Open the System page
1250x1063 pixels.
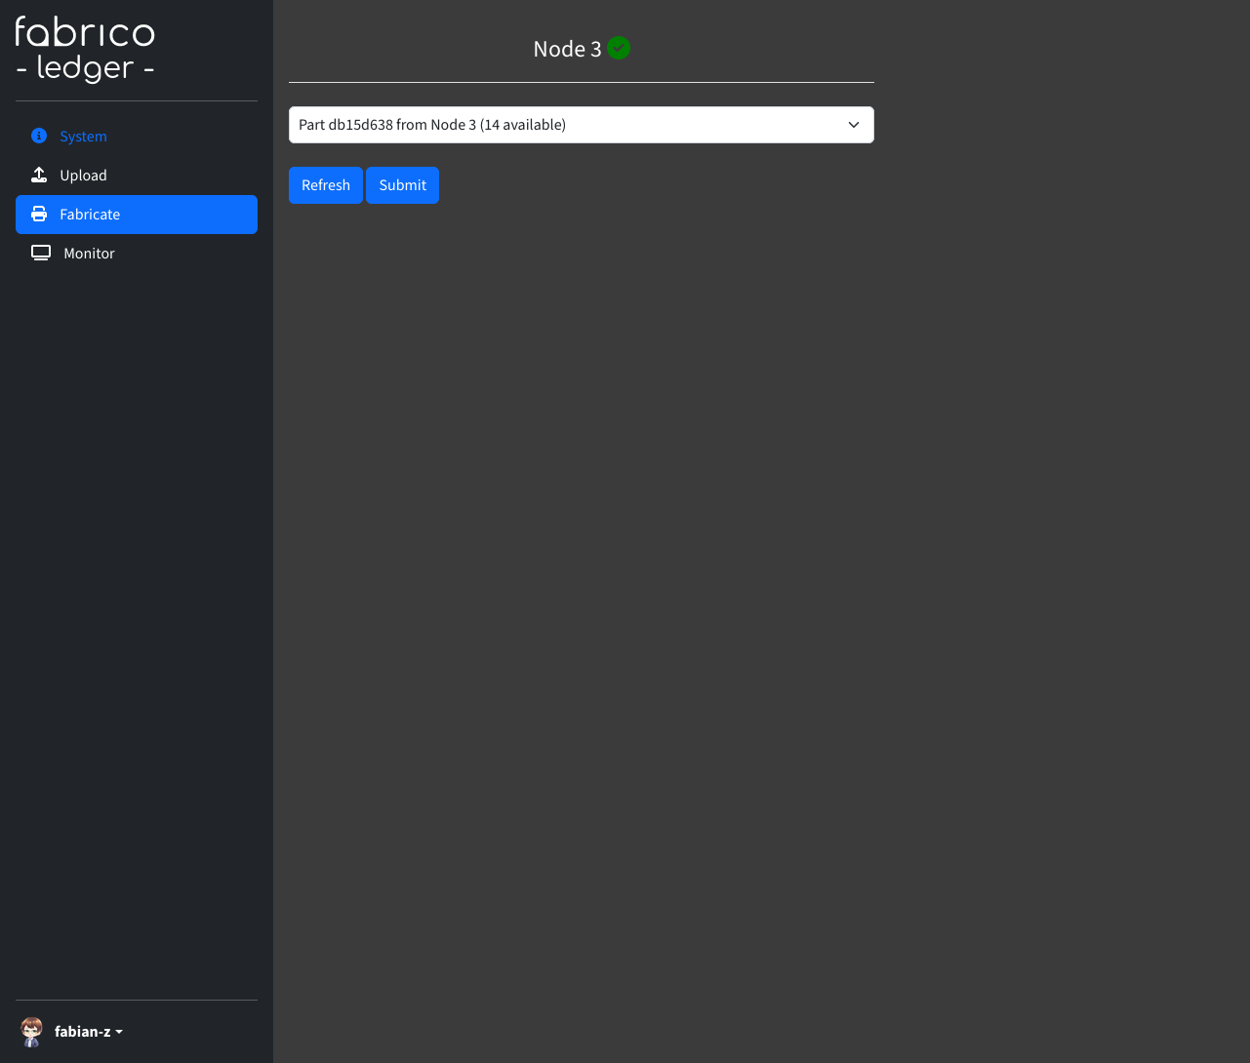point(137,137)
